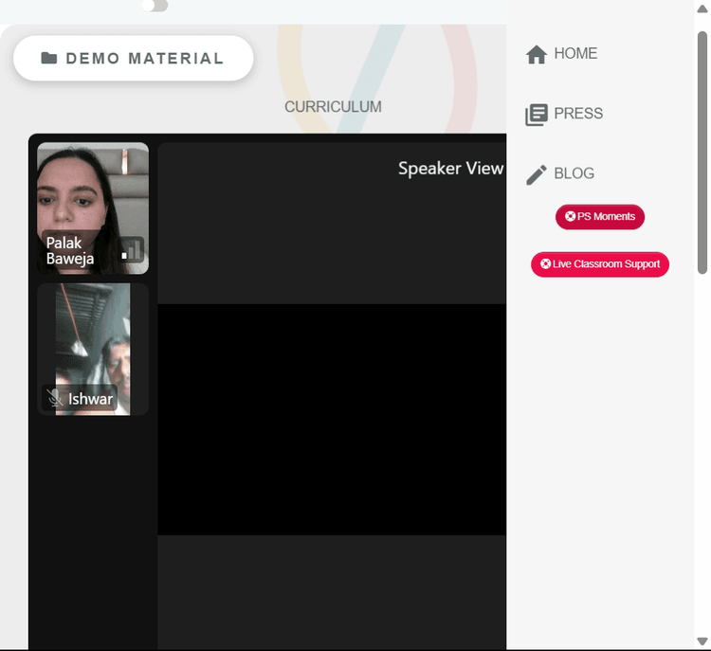Image resolution: width=711 pixels, height=651 pixels.
Task: Click lifebuoy icon in Live Classroom Support
Action: click(x=545, y=263)
